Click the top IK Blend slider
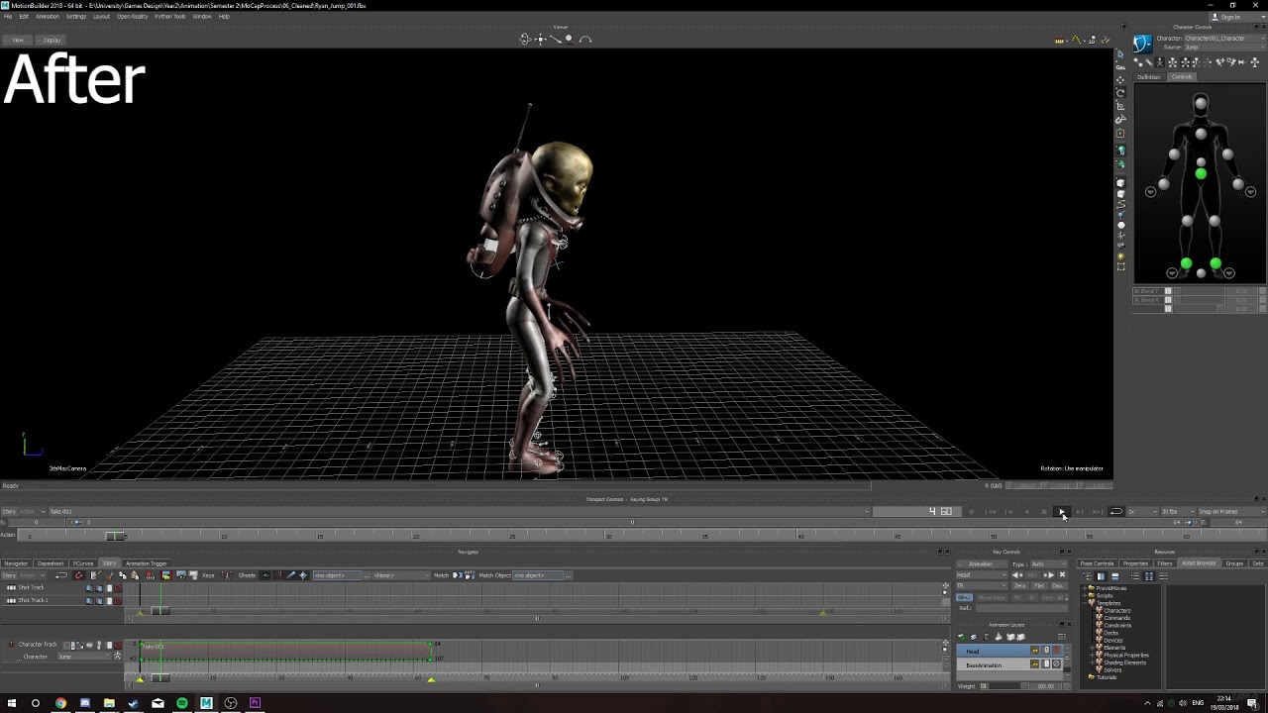This screenshot has height=713, width=1268. (1199, 291)
